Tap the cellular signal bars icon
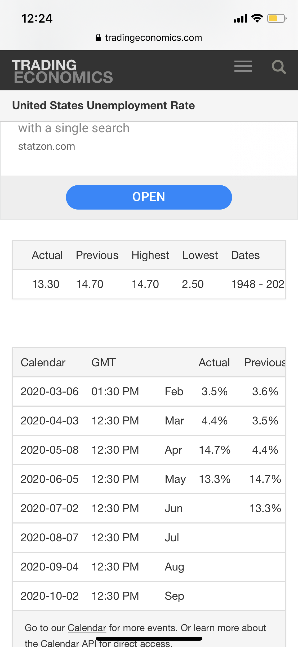The width and height of the screenshot is (298, 647). pos(240,19)
